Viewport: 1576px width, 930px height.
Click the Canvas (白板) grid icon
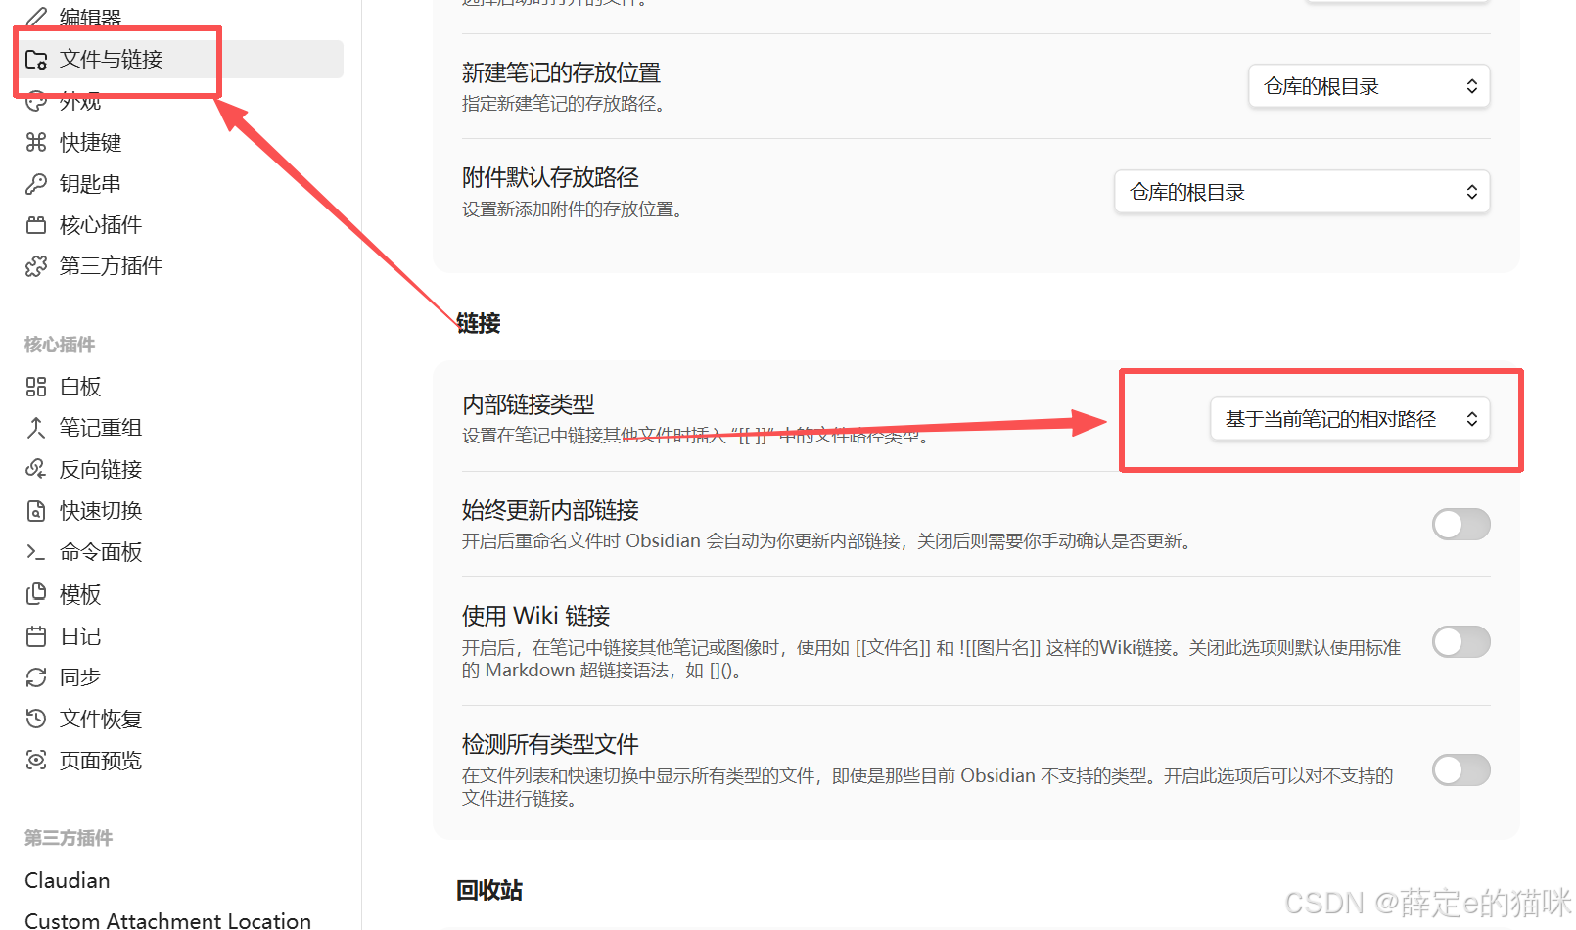[36, 387]
